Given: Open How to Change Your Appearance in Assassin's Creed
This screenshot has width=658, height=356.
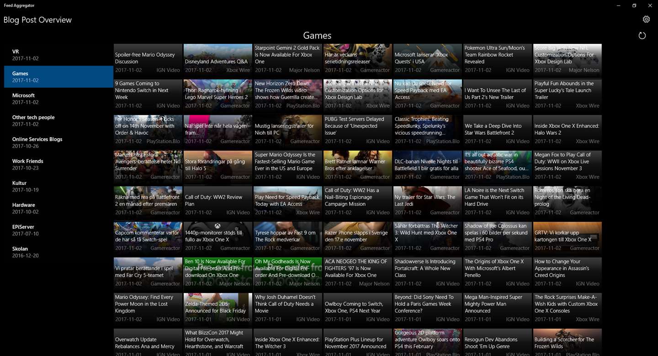Looking at the screenshot, I should coord(568,274).
